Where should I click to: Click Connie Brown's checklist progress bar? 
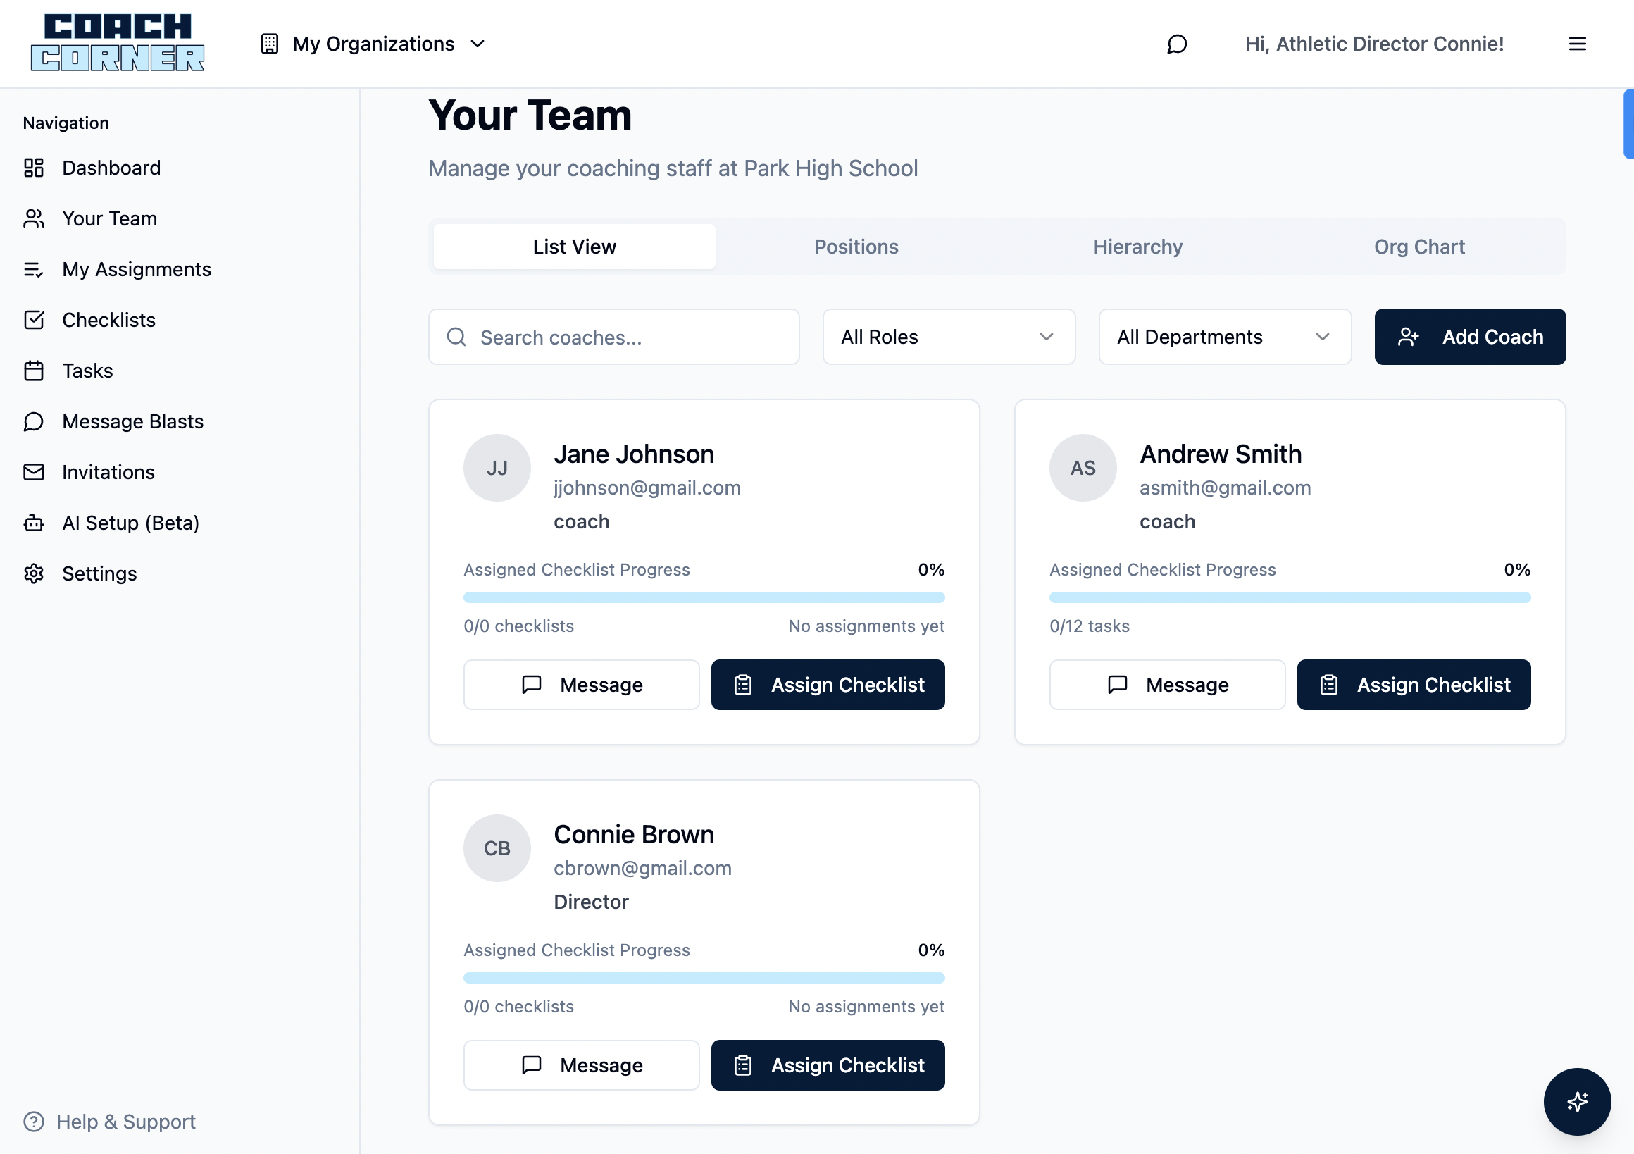click(x=704, y=977)
